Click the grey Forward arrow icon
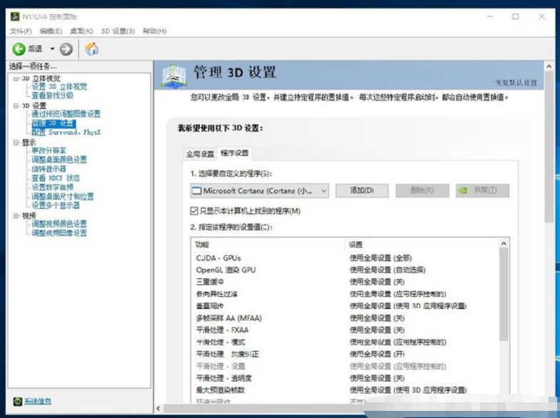 point(66,49)
